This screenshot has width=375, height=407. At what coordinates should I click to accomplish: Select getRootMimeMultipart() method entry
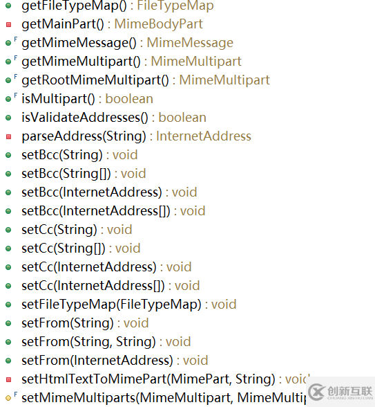(x=146, y=80)
